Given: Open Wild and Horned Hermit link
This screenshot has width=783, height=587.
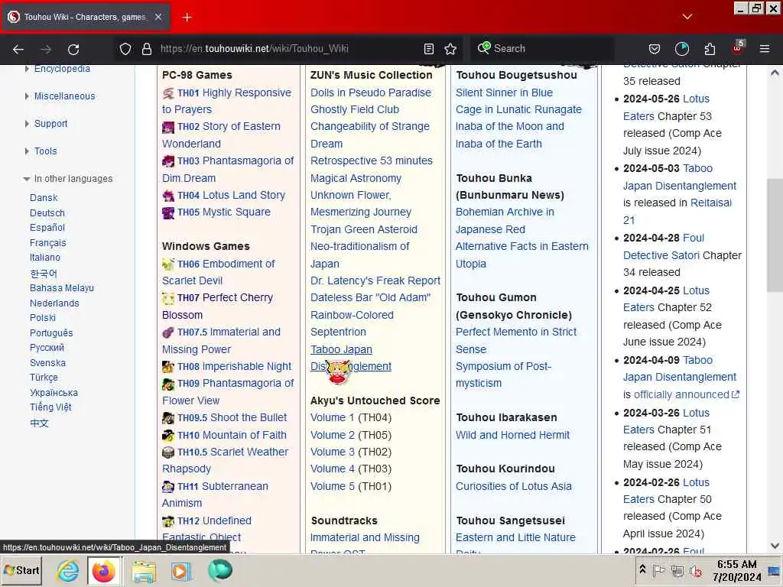Looking at the screenshot, I should tap(513, 435).
